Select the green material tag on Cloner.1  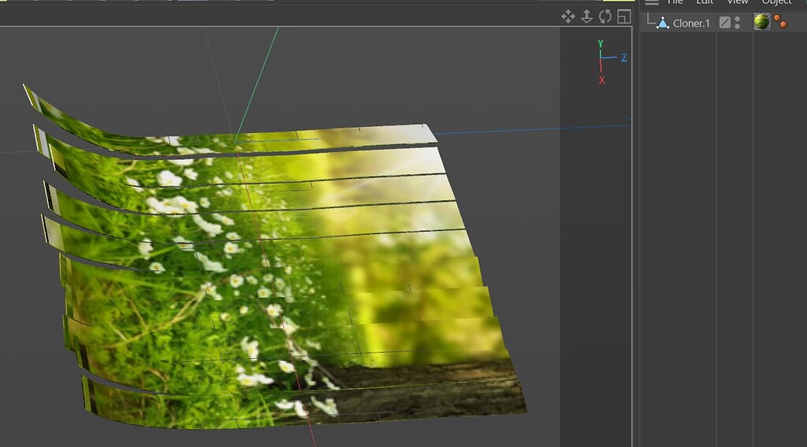pyautogui.click(x=761, y=21)
